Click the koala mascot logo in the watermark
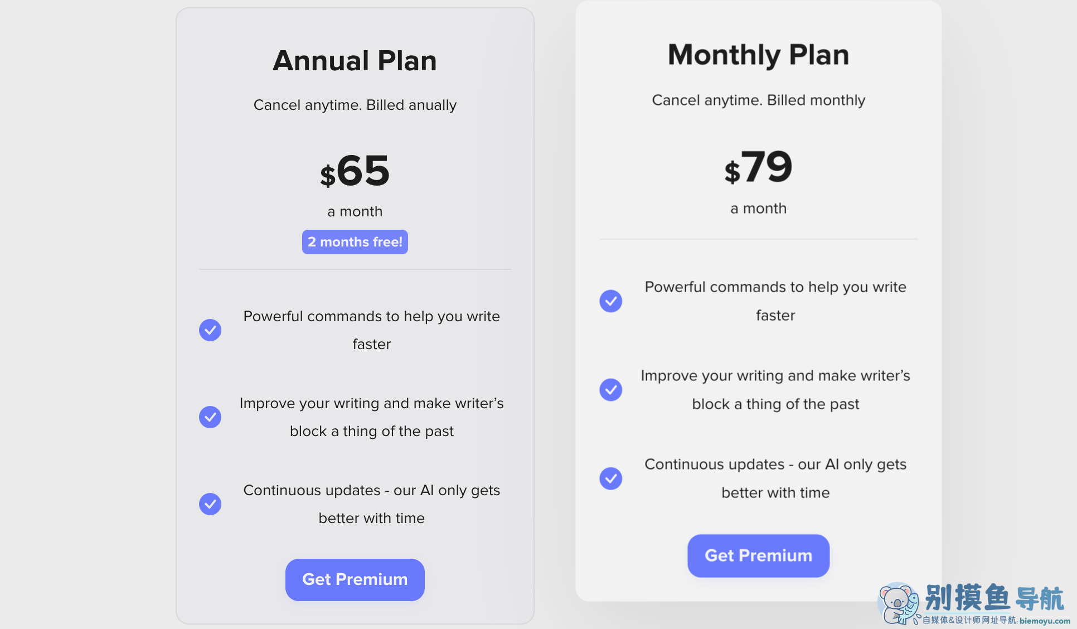The image size is (1077, 629). pyautogui.click(x=899, y=603)
